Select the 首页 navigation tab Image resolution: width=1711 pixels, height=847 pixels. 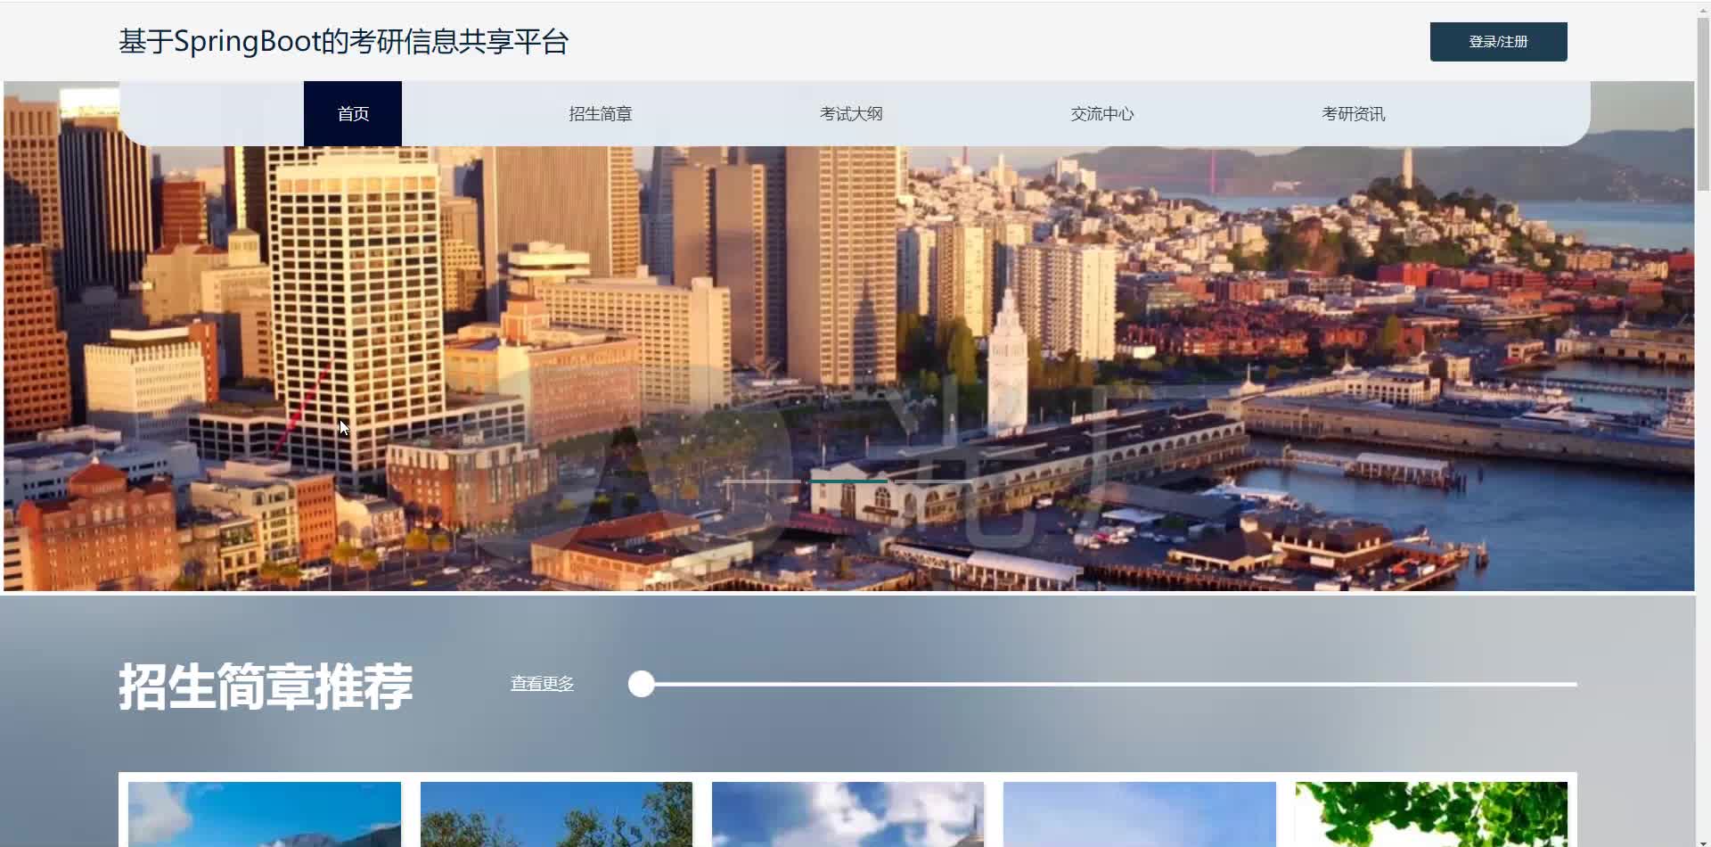(353, 113)
